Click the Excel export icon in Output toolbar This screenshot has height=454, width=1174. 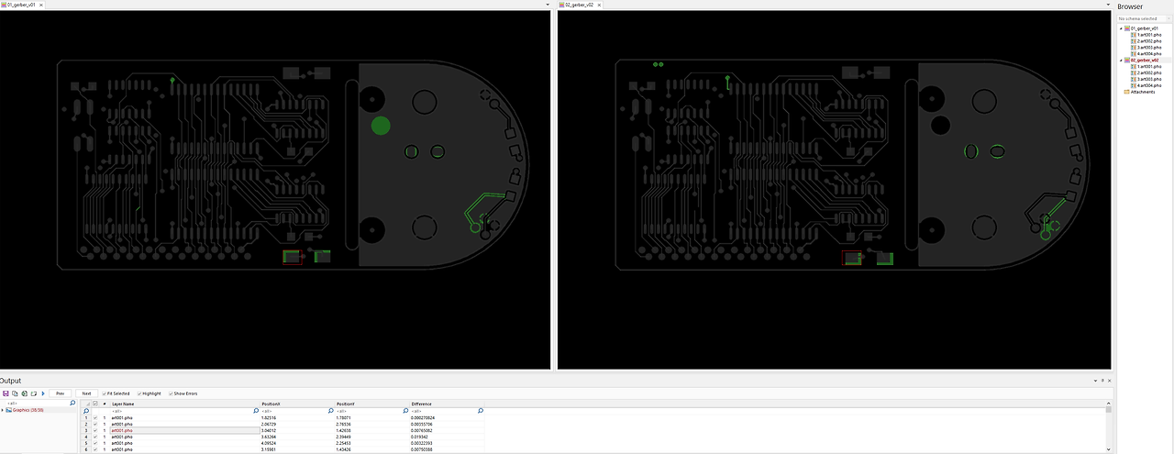click(x=24, y=393)
